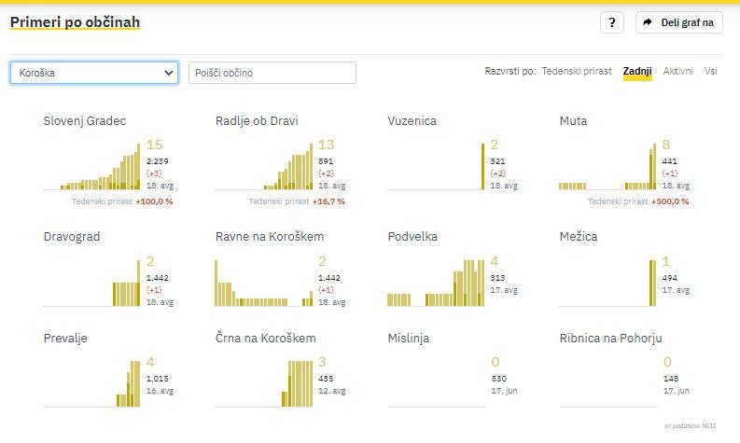740x443 pixels.
Task: Sort municipalities by Aktivni
Action: [678, 71]
